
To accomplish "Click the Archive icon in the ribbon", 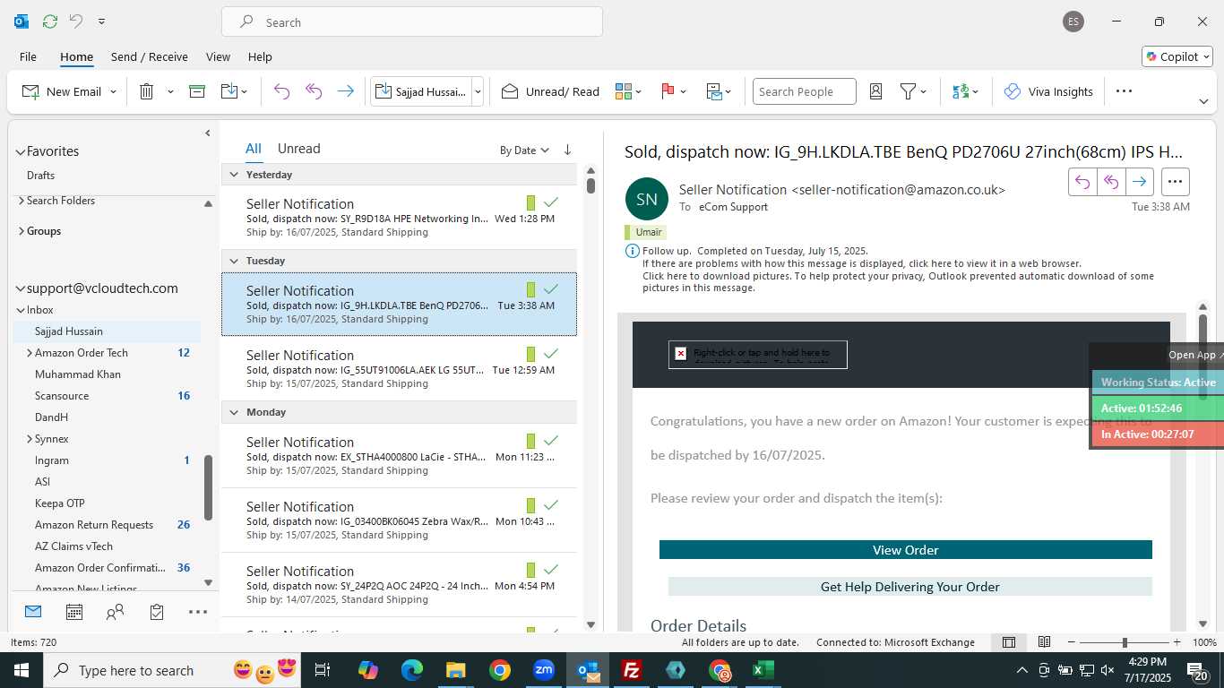I will 197,91.
